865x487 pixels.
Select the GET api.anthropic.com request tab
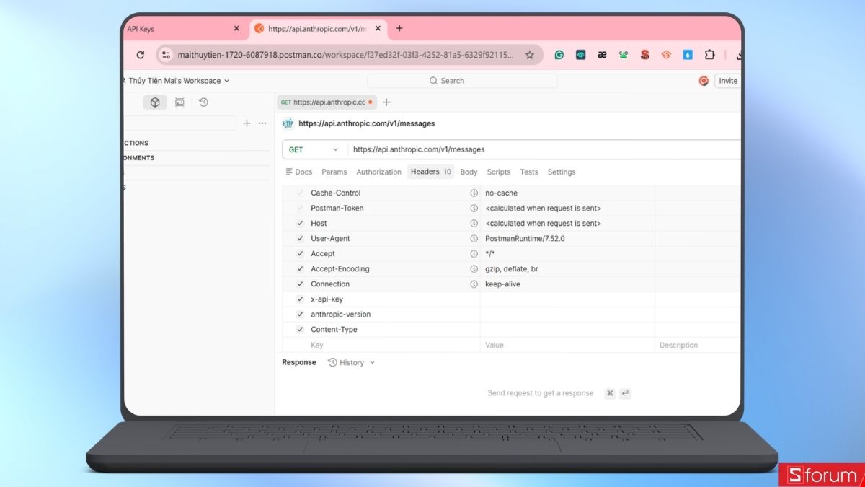327,102
